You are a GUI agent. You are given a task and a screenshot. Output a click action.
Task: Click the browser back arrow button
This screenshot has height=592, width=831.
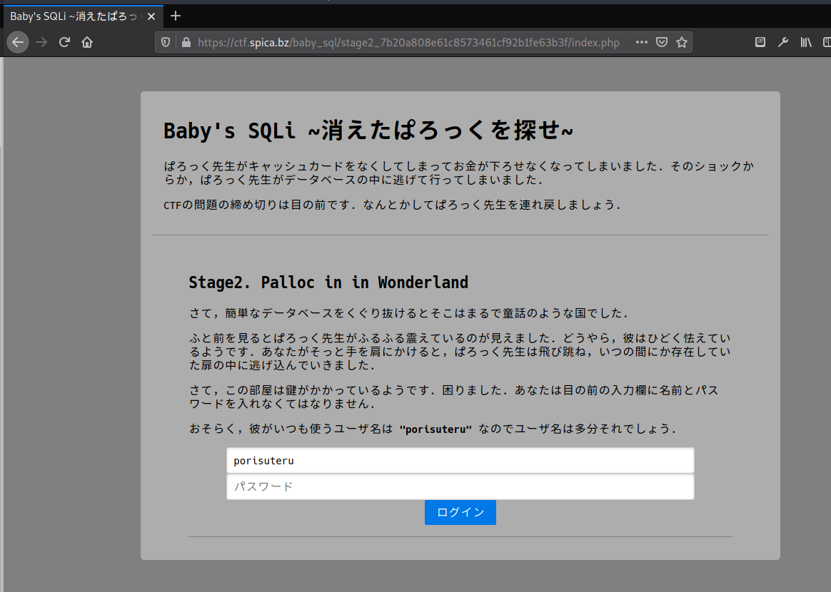pyautogui.click(x=18, y=42)
